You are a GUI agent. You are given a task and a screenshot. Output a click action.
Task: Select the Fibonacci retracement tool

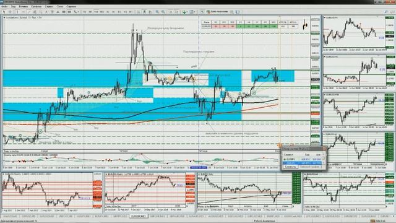(x=40, y=12)
